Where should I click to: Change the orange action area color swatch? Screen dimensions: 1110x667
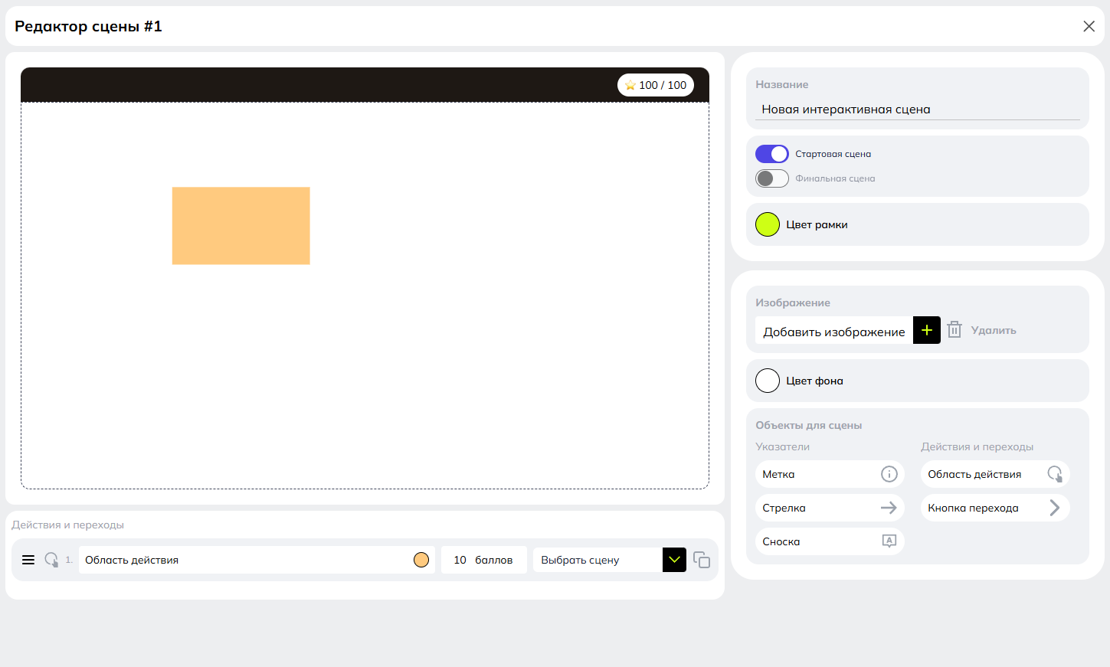pos(421,560)
